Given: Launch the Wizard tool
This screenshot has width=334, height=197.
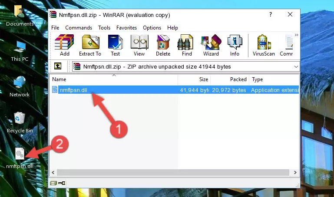Looking at the screenshot, I should point(211,45).
